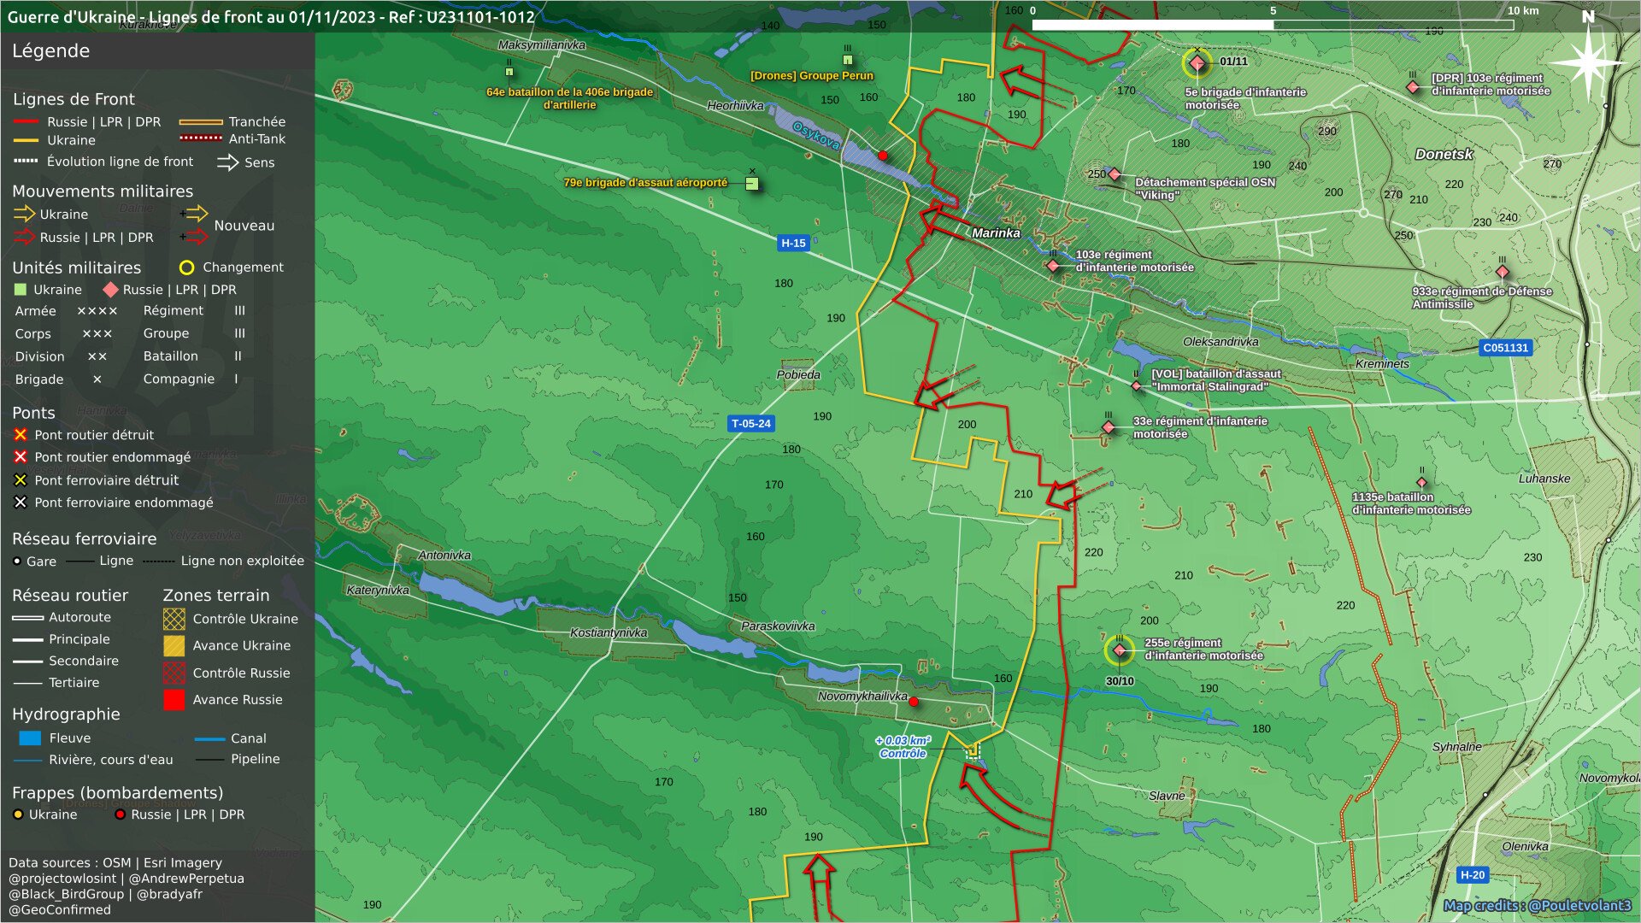The height and width of the screenshot is (923, 1641).
Task: Click the 933e régiment de Défense Antimissile marker
Action: click(1502, 272)
